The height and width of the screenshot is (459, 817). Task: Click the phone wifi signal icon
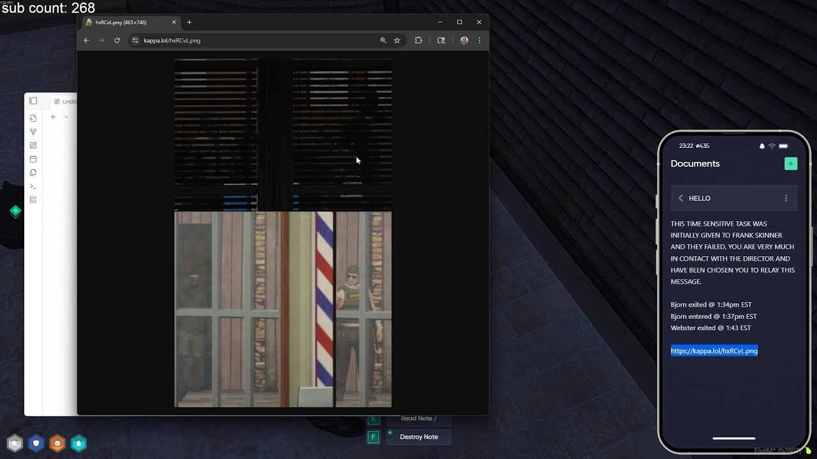pyautogui.click(x=772, y=146)
